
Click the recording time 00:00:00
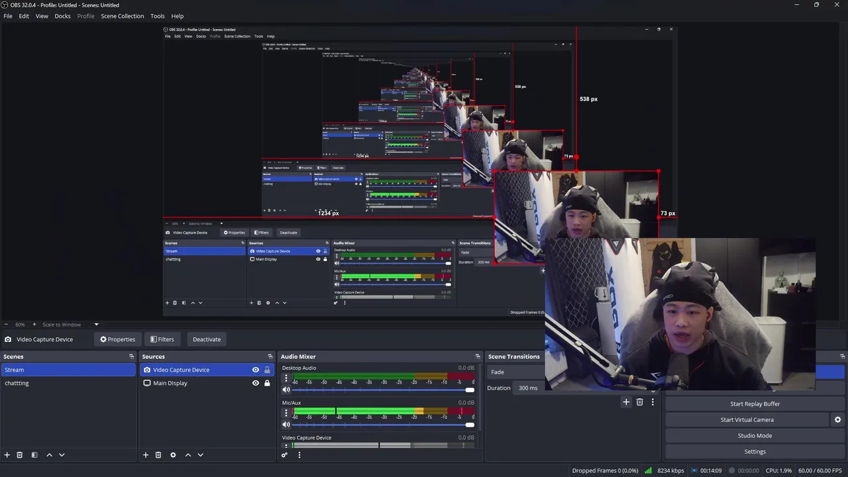pos(749,470)
